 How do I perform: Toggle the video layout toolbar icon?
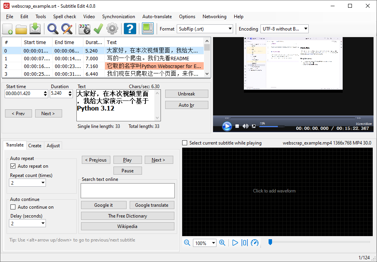pos(148,29)
